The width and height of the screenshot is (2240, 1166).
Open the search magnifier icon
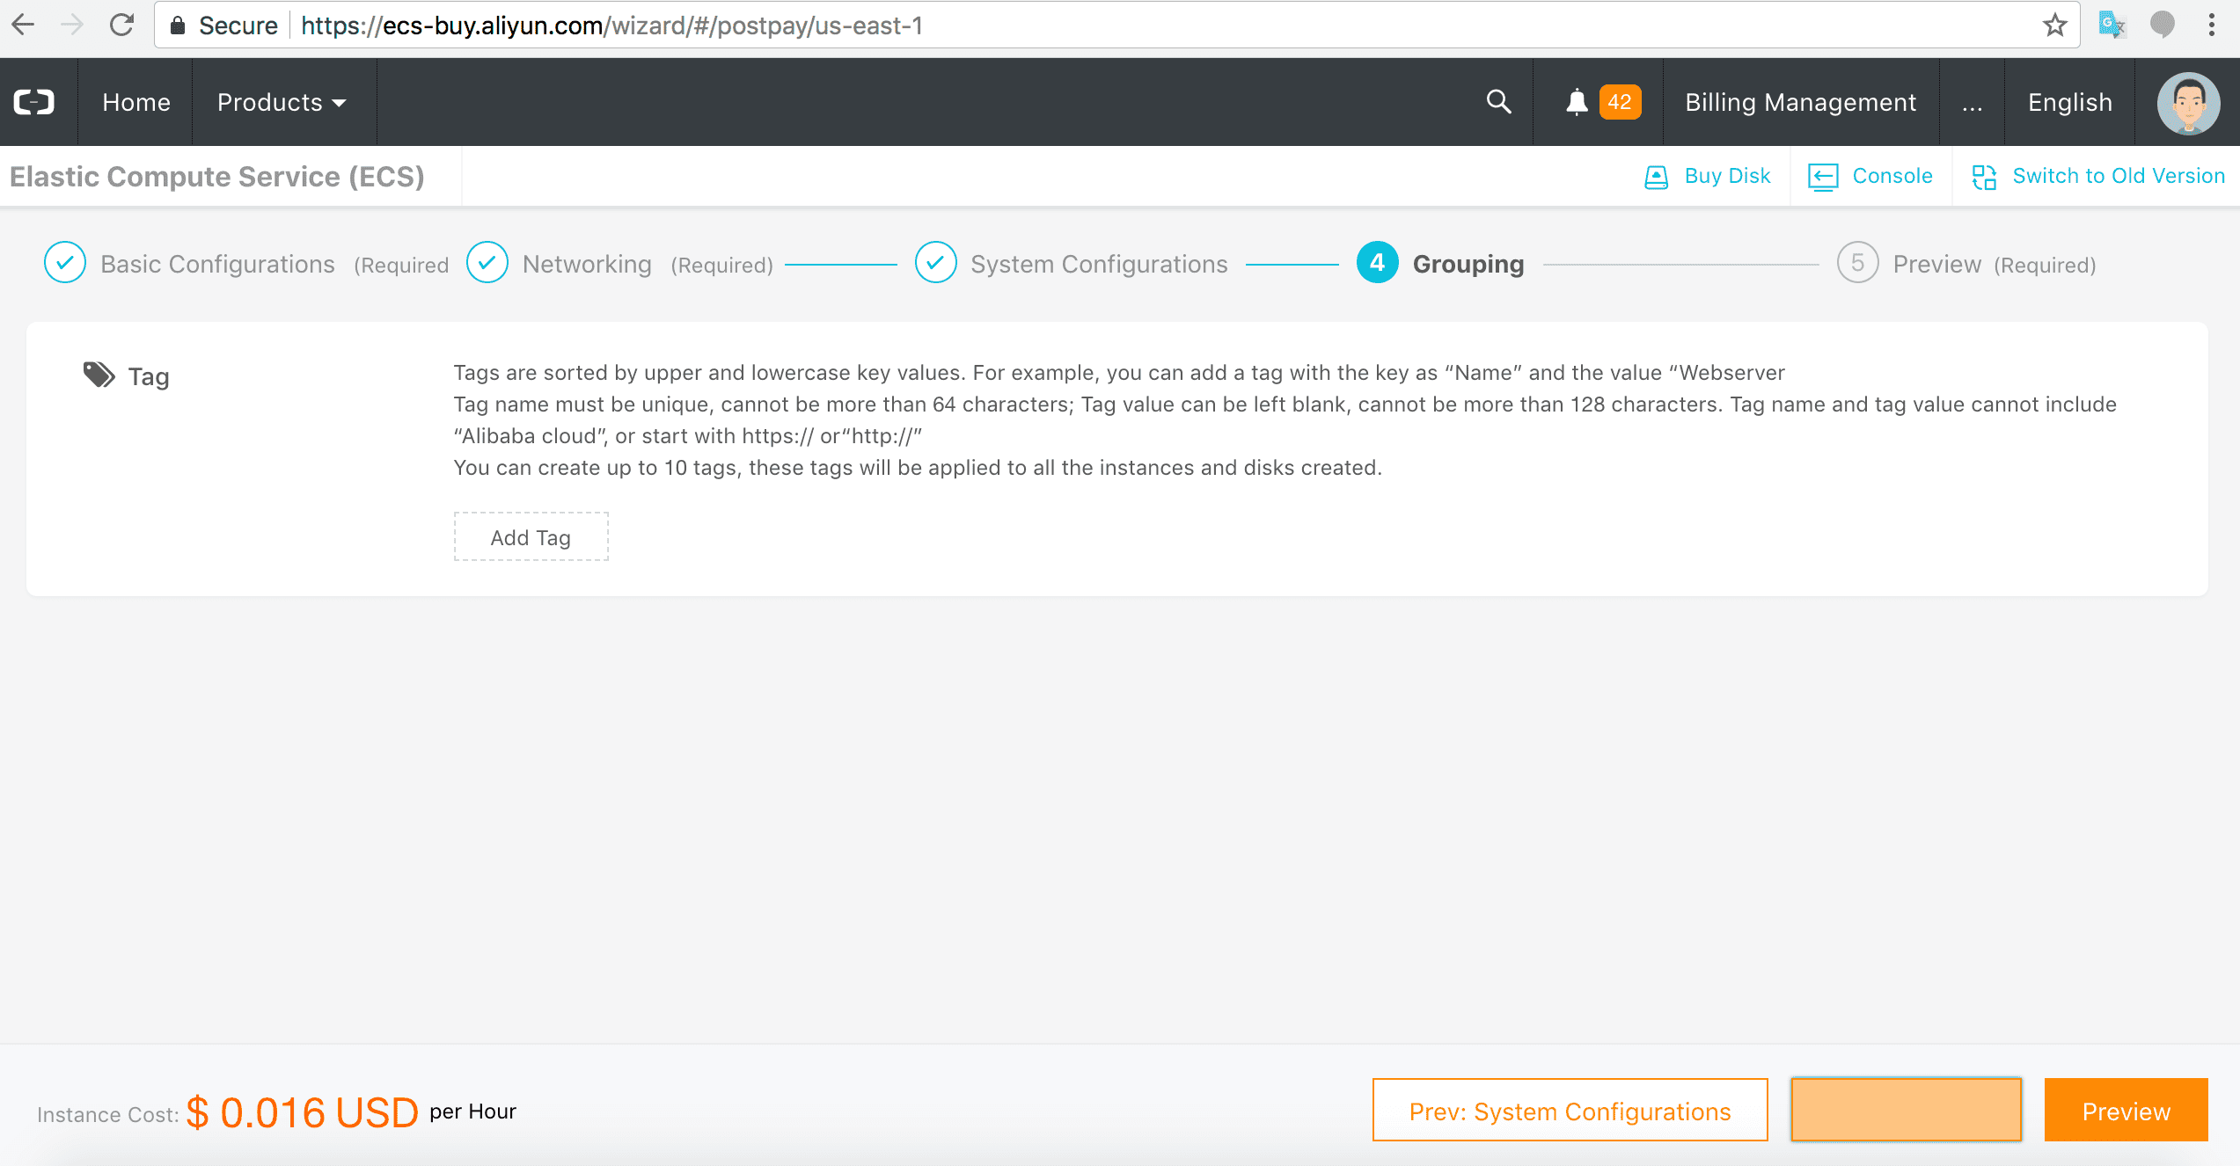(x=1498, y=102)
